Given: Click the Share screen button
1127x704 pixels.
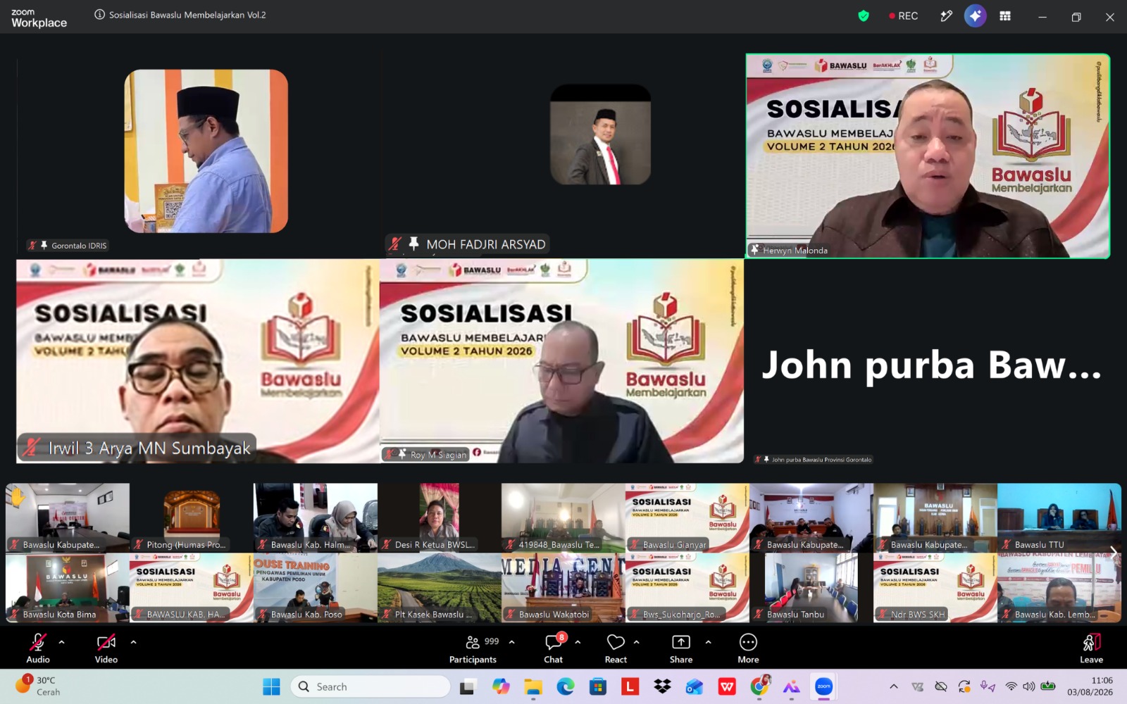Looking at the screenshot, I should (681, 648).
